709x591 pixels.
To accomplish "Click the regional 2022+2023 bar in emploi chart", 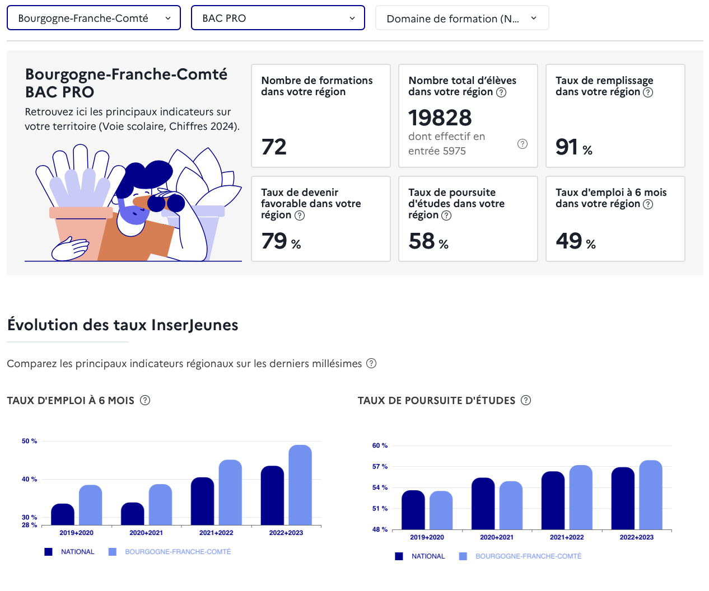I will tap(300, 485).
